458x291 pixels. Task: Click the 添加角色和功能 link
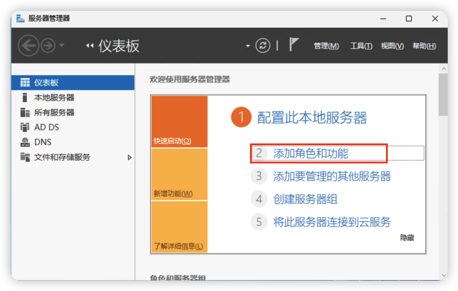pos(311,153)
